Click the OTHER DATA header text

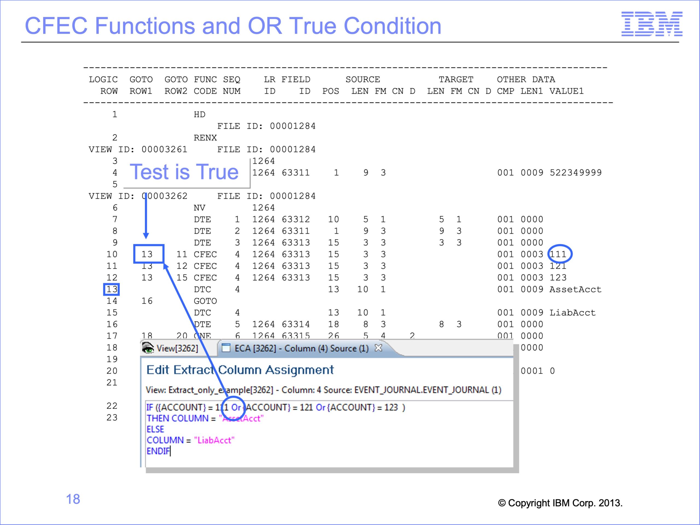pyautogui.click(x=526, y=79)
